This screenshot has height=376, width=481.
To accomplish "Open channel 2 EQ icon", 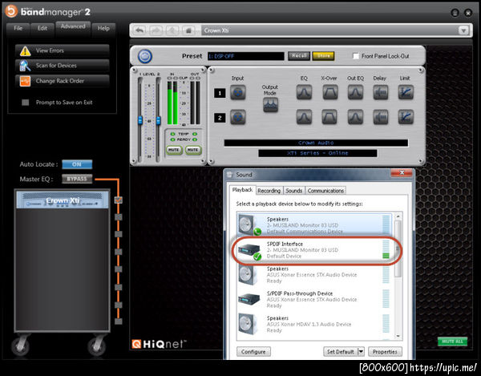I will click(x=304, y=117).
